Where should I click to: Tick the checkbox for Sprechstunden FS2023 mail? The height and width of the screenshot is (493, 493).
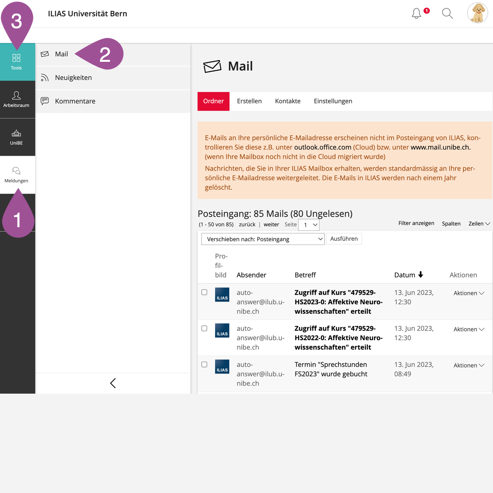(x=204, y=364)
